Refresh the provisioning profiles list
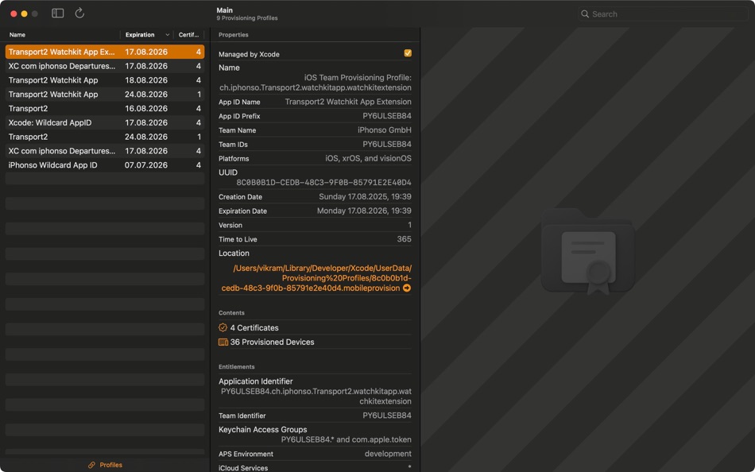The image size is (755, 472). 78,13
